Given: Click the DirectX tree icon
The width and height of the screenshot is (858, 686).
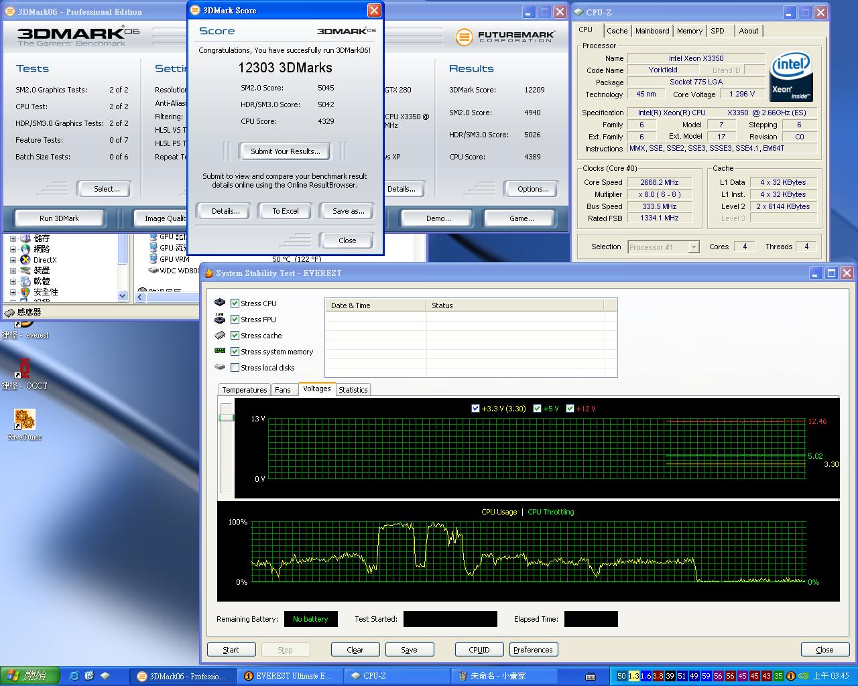Looking at the screenshot, I should tap(25, 260).
